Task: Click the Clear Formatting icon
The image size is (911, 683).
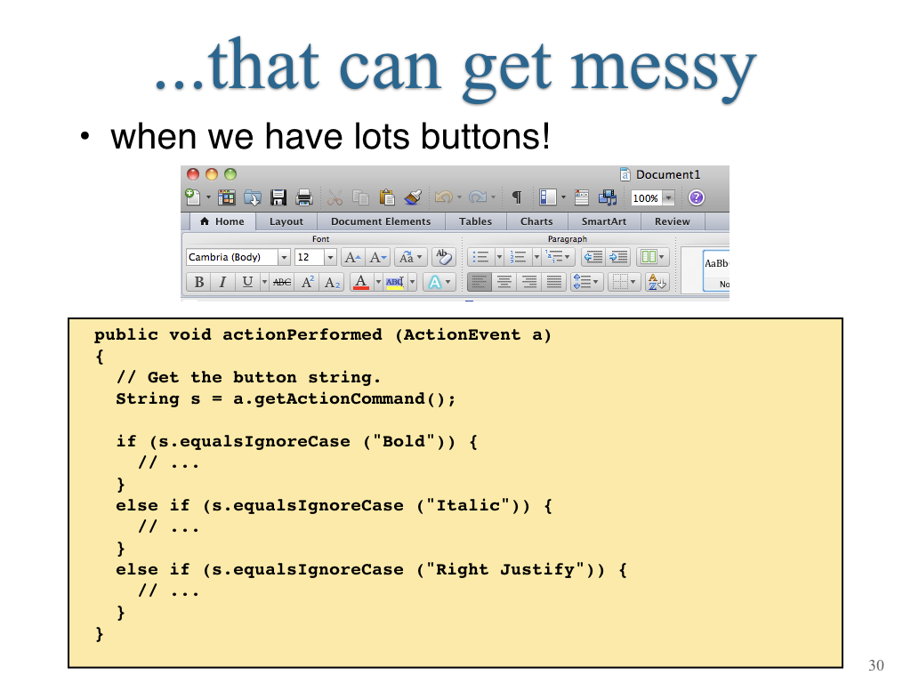Action: pos(443,257)
